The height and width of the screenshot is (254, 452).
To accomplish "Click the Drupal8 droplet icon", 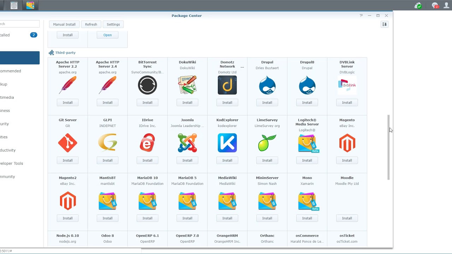I will 307,85.
